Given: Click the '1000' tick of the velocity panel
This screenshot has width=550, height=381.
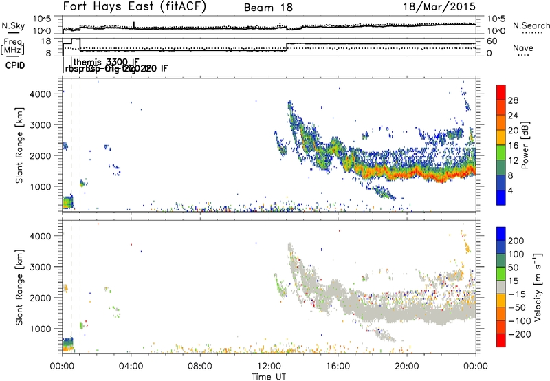Looking at the screenshot, I should click(41, 329).
